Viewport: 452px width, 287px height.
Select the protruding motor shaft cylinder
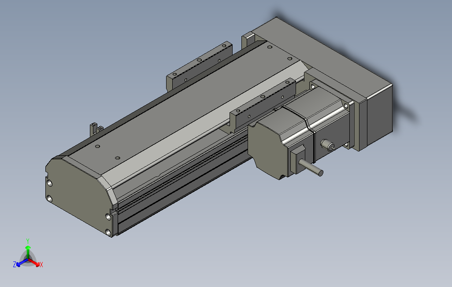pos(311,168)
